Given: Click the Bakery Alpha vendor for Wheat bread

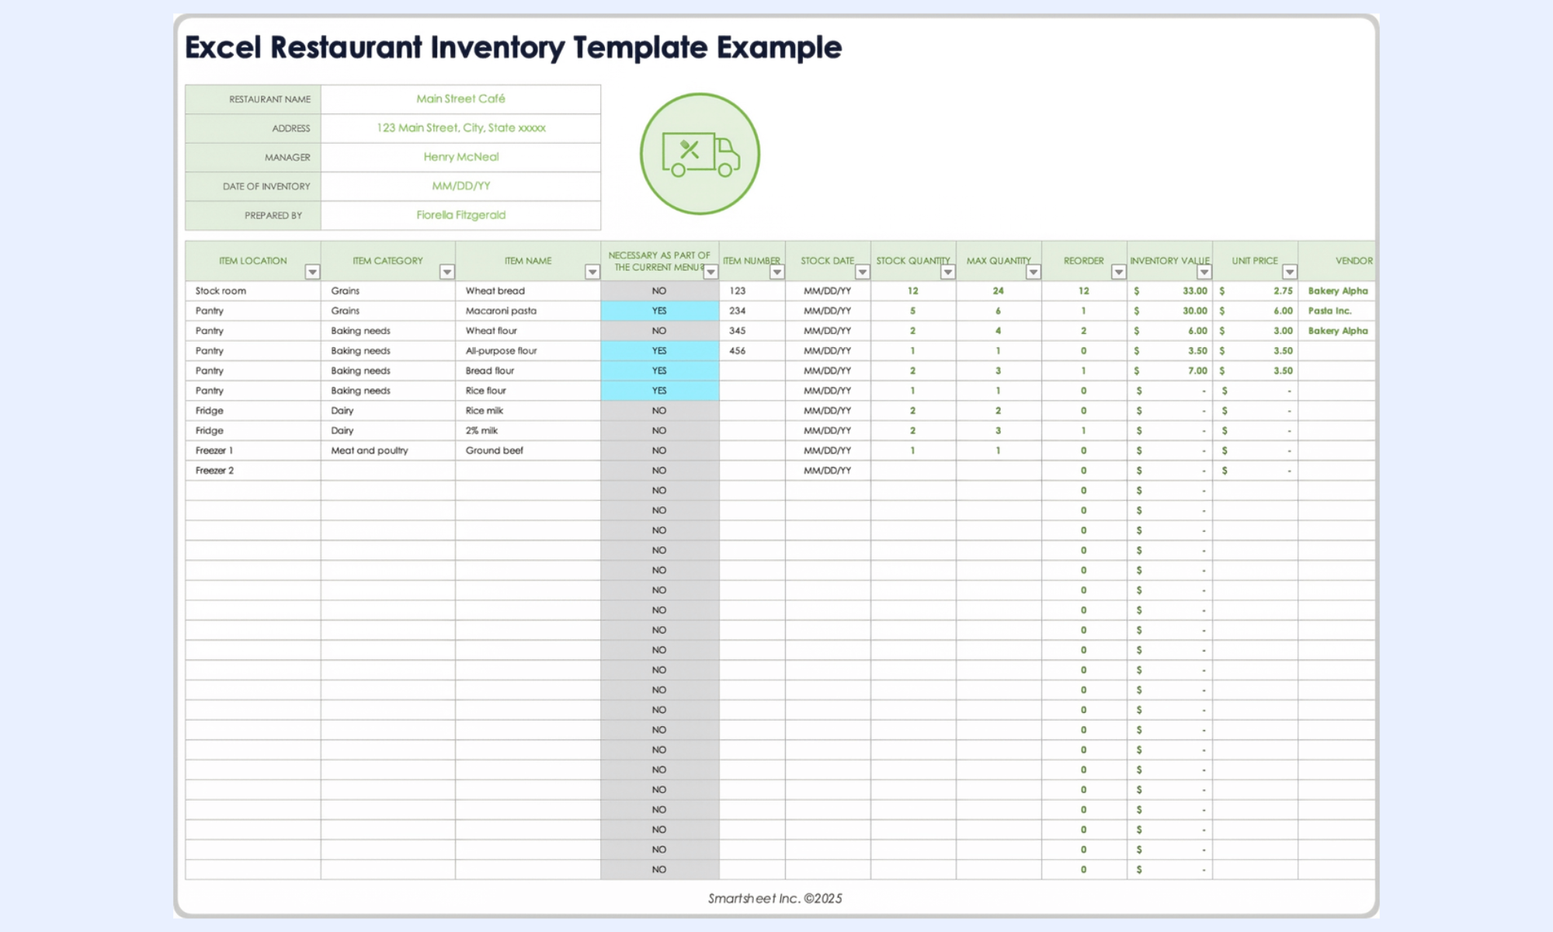Looking at the screenshot, I should click(x=1337, y=290).
